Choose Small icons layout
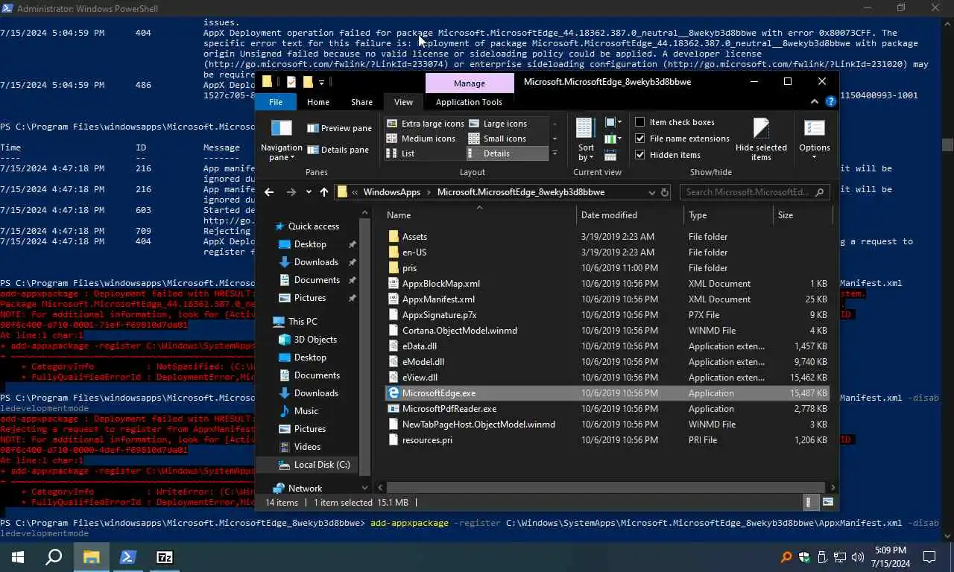Screen dimensions: 954x572 (x=497, y=139)
